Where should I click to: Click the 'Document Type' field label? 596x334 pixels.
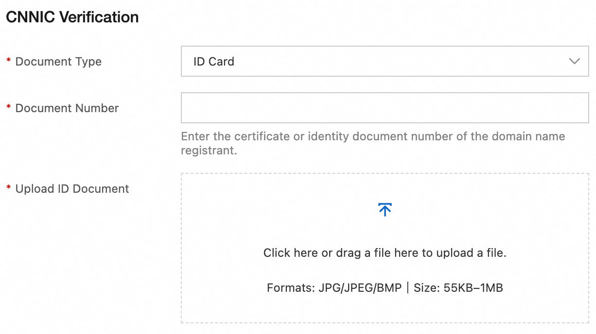click(x=58, y=62)
